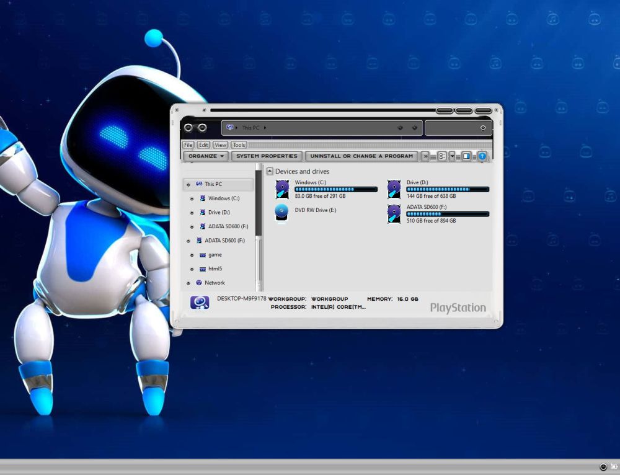Open the Organize dropdown menu
This screenshot has height=475, width=620.
coord(205,156)
